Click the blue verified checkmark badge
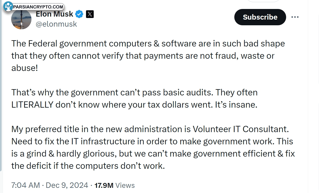Image resolution: width=319 pixels, height=193 pixels. coord(79,14)
